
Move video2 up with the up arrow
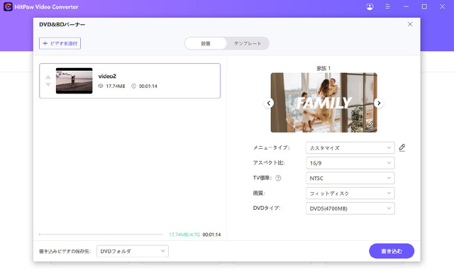(48, 77)
